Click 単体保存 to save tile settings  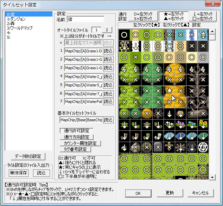19,173
